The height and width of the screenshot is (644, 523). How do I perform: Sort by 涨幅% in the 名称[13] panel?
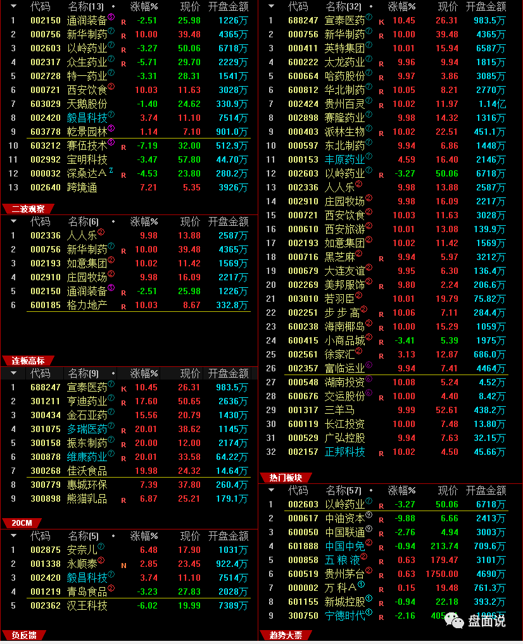pos(144,6)
